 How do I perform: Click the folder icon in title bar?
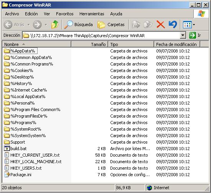point(5,5)
